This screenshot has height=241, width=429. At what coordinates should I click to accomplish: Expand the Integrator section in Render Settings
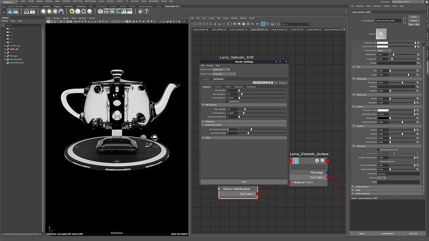click(x=203, y=121)
